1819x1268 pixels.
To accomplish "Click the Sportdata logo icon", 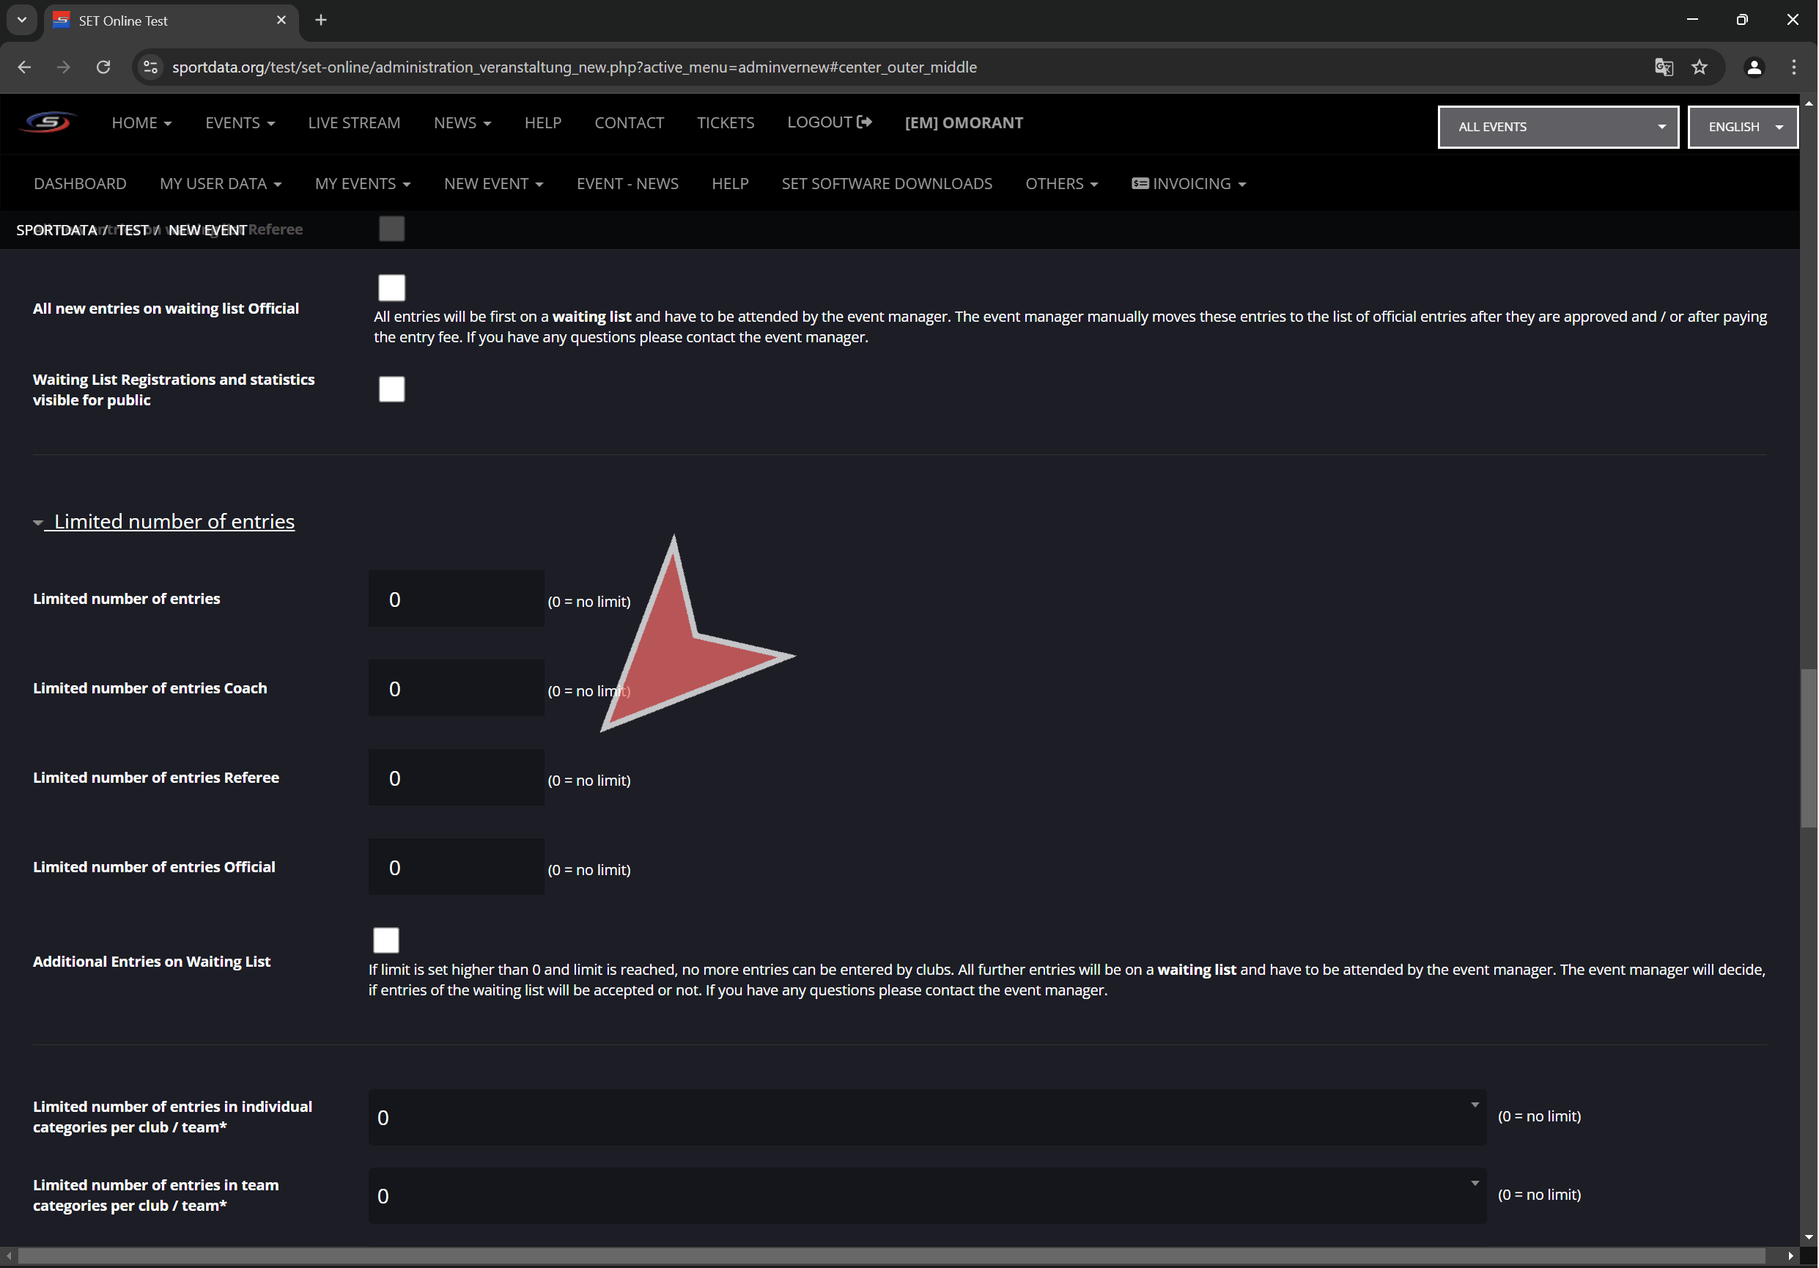I will point(48,123).
